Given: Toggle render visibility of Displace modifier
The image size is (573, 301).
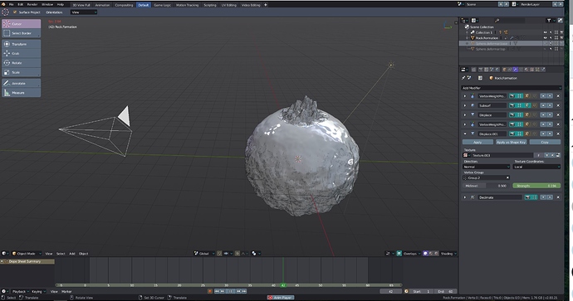Looking at the screenshot, I should 512,115.
